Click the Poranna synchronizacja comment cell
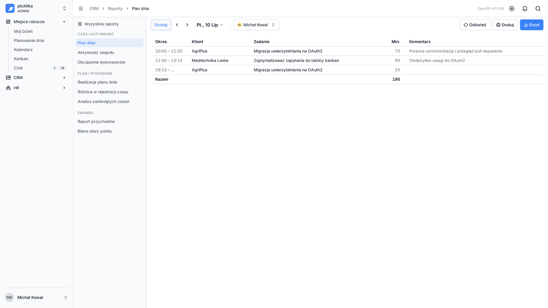The image size is (548, 308). pos(456,51)
